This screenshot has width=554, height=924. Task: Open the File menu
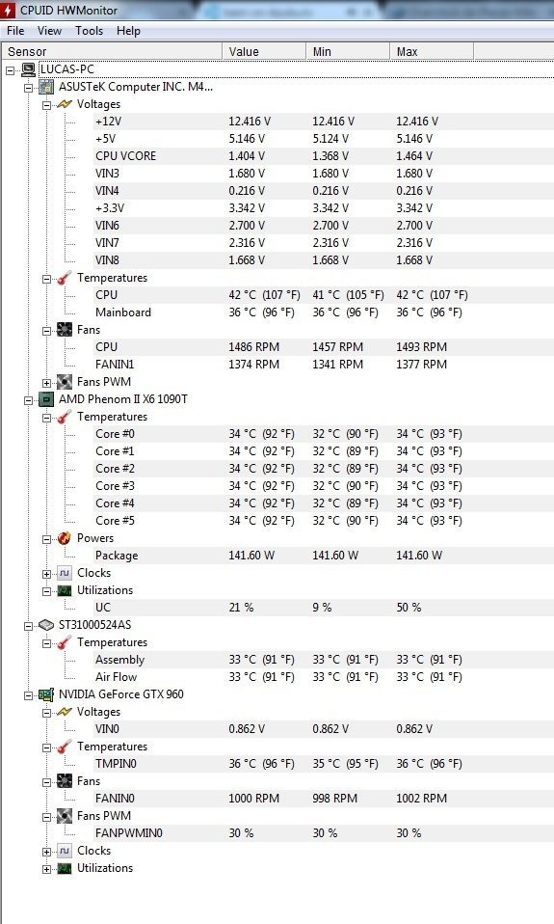15,31
